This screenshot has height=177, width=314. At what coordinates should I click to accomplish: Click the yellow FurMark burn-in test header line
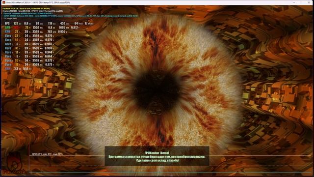click(26, 9)
